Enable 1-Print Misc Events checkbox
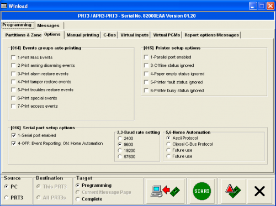 coord(13,57)
